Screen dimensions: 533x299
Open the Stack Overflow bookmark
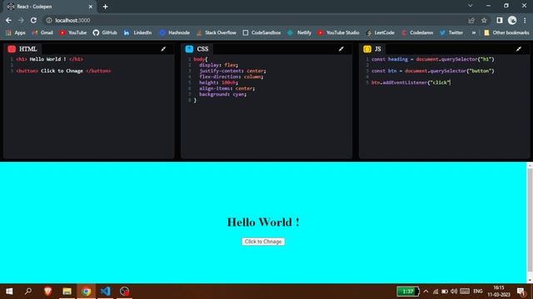pyautogui.click(x=217, y=32)
